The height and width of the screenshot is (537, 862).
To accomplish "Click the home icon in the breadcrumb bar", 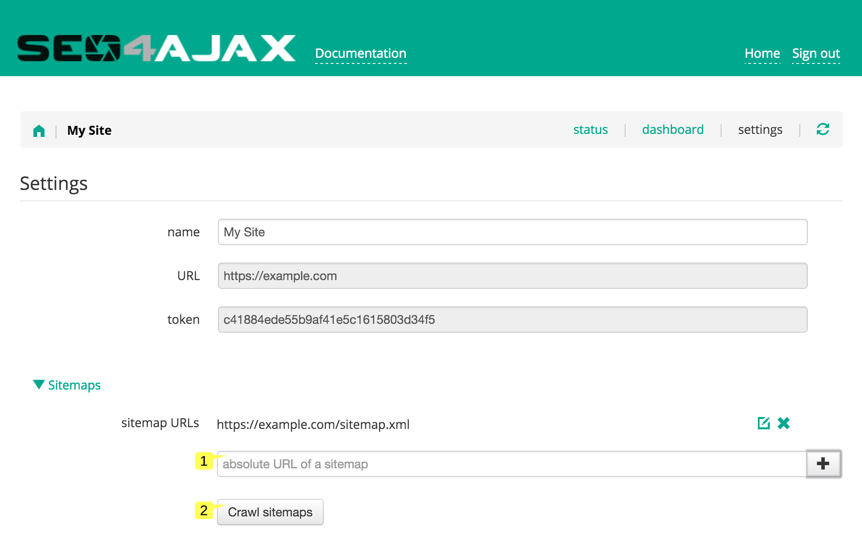I will tap(39, 130).
